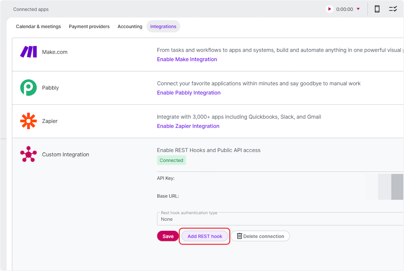Open the checklist tasks icon

393,9
